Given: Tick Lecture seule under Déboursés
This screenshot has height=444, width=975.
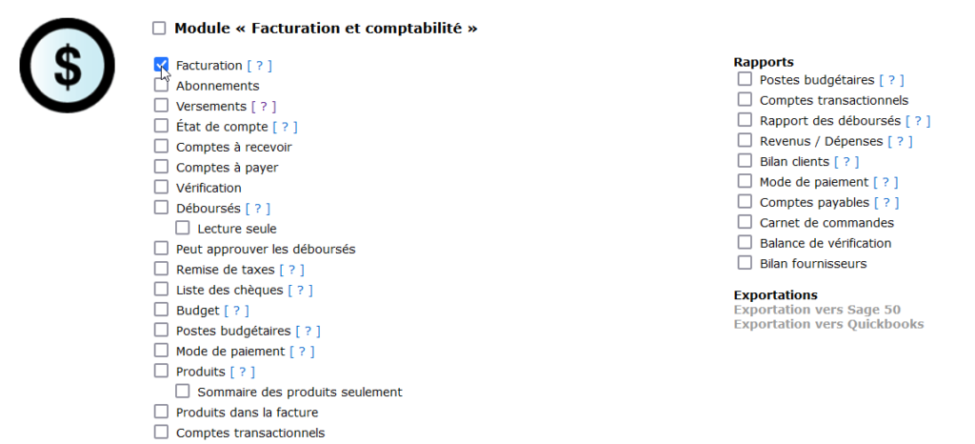Looking at the screenshot, I should click(183, 229).
